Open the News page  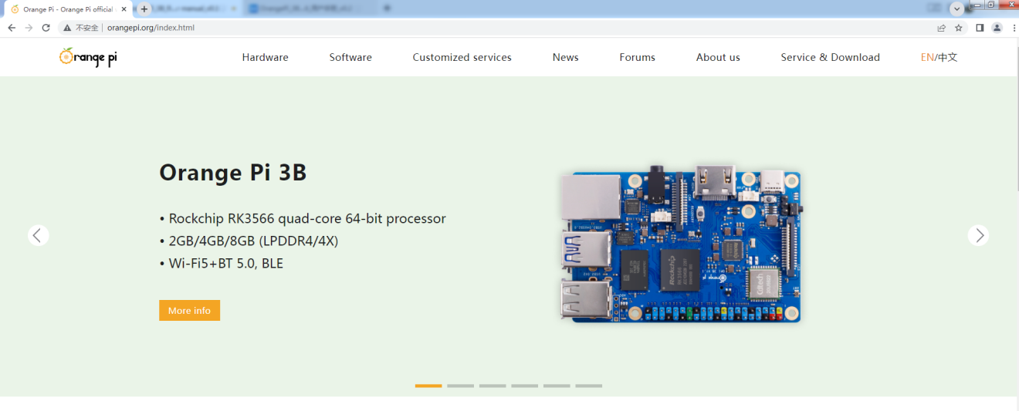pyautogui.click(x=565, y=57)
